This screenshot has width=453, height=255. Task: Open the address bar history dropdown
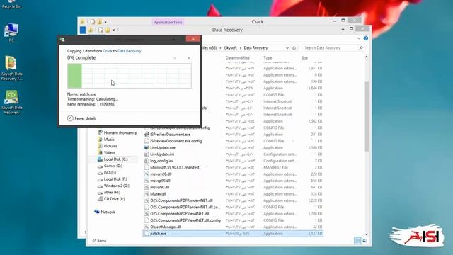287,48
